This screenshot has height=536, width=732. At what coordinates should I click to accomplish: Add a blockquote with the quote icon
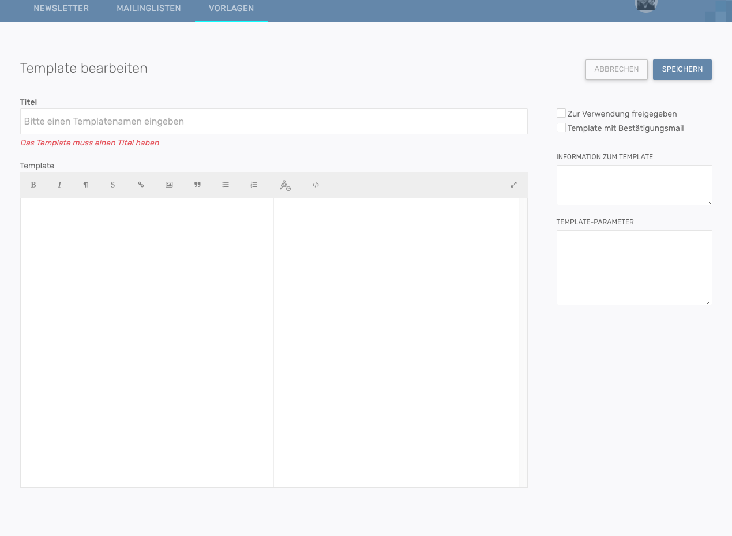[197, 185]
